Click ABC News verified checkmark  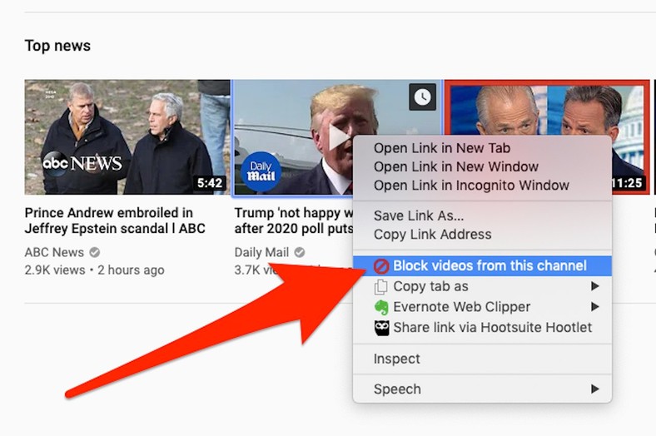pyautogui.click(x=95, y=252)
